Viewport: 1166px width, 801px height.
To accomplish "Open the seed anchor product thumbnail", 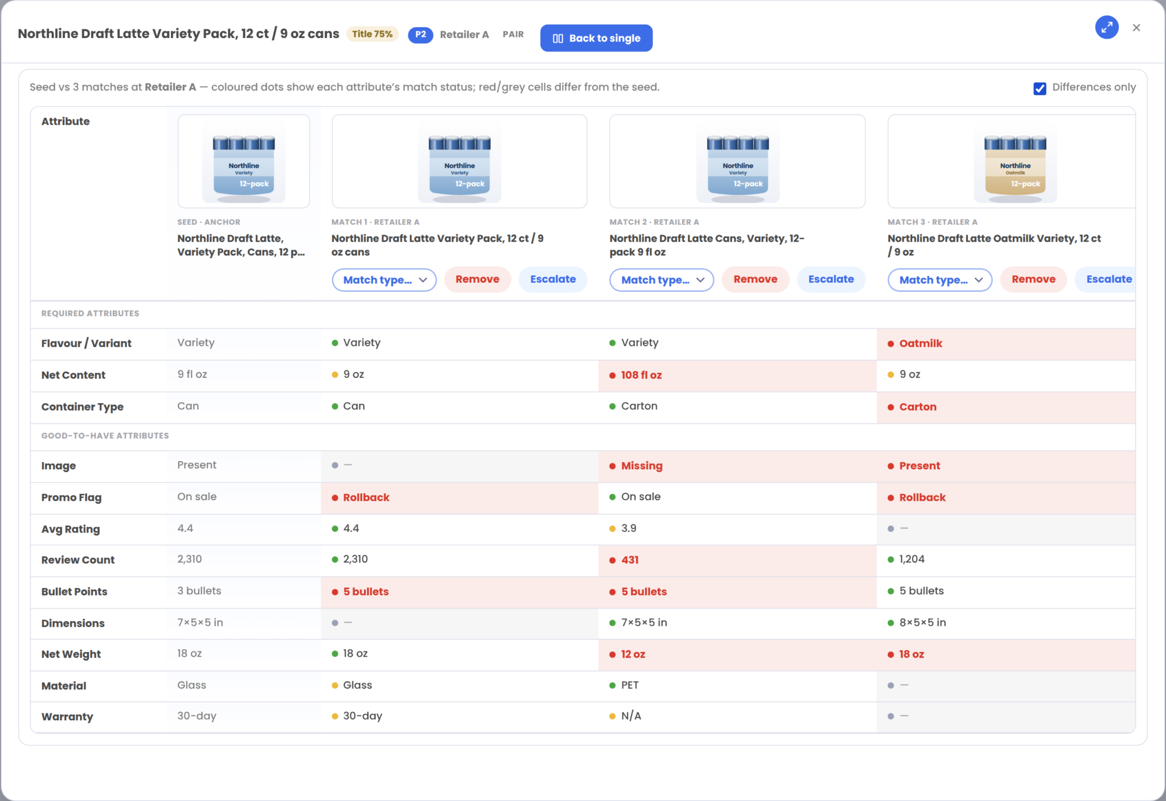I will point(244,161).
